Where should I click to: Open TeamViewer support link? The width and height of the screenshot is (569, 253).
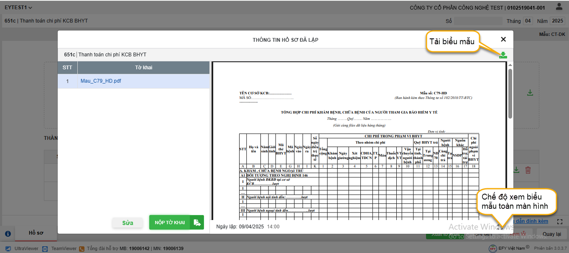coord(64,248)
